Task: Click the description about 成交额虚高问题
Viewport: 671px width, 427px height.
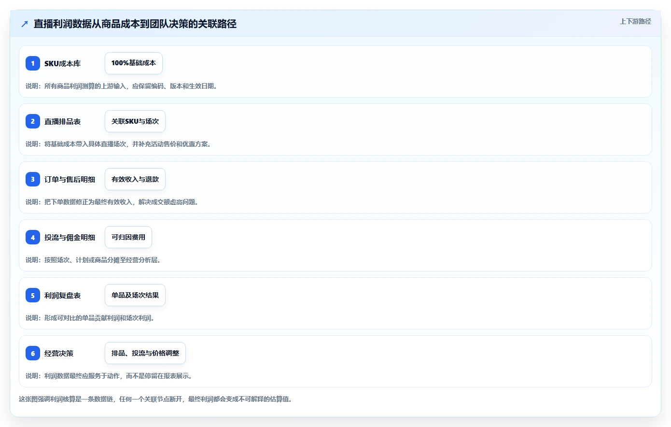Action: click(x=112, y=202)
